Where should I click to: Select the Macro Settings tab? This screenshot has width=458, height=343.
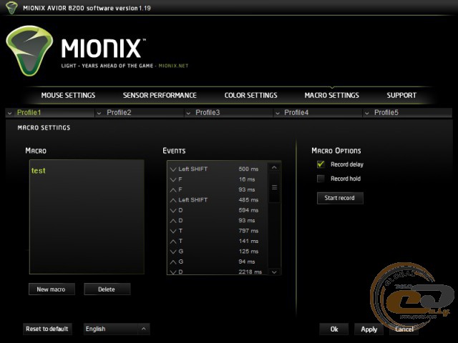pos(332,95)
